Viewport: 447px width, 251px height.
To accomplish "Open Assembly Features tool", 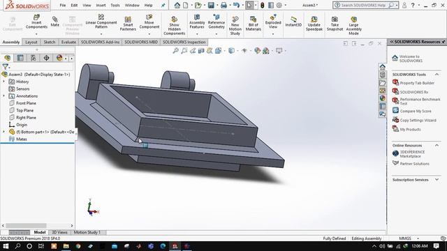I will click(197, 22).
